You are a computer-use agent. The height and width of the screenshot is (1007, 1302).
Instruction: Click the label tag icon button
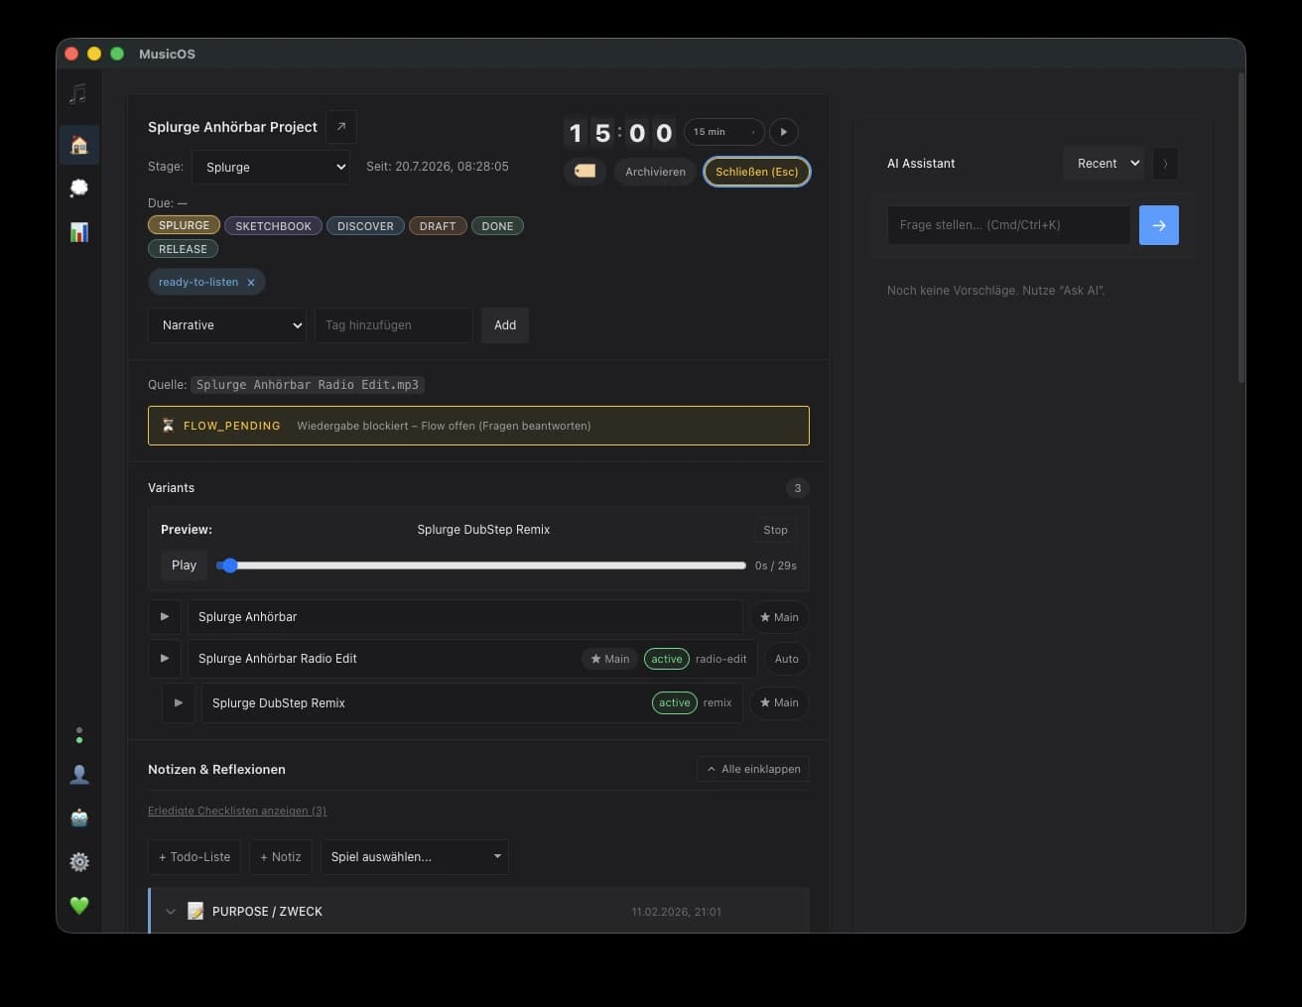pyautogui.click(x=586, y=172)
